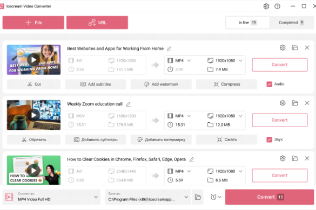Expand 1920x1080 resolution dropdown for Working From Home

[x=240, y=60]
